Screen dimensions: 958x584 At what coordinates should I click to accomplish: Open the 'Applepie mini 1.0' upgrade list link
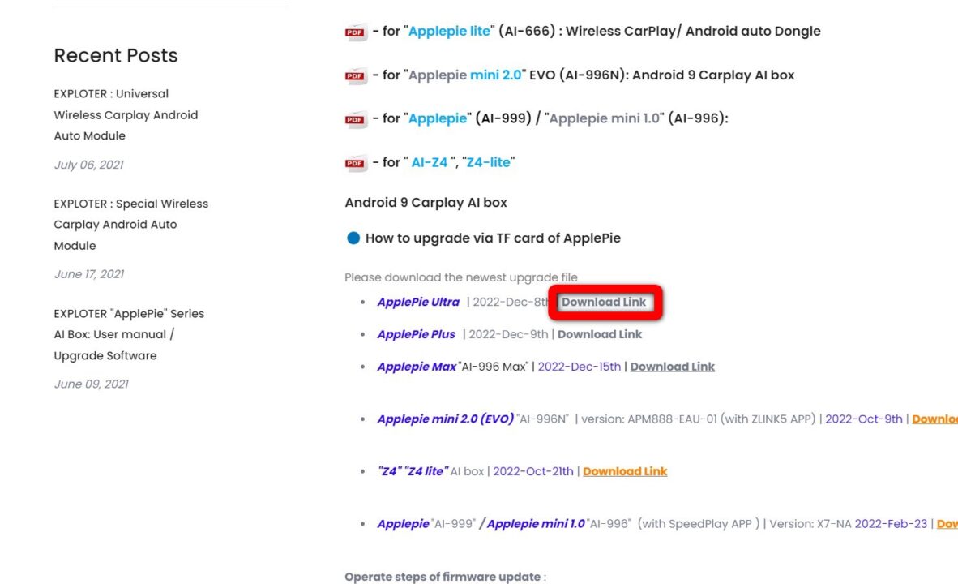coord(536,524)
